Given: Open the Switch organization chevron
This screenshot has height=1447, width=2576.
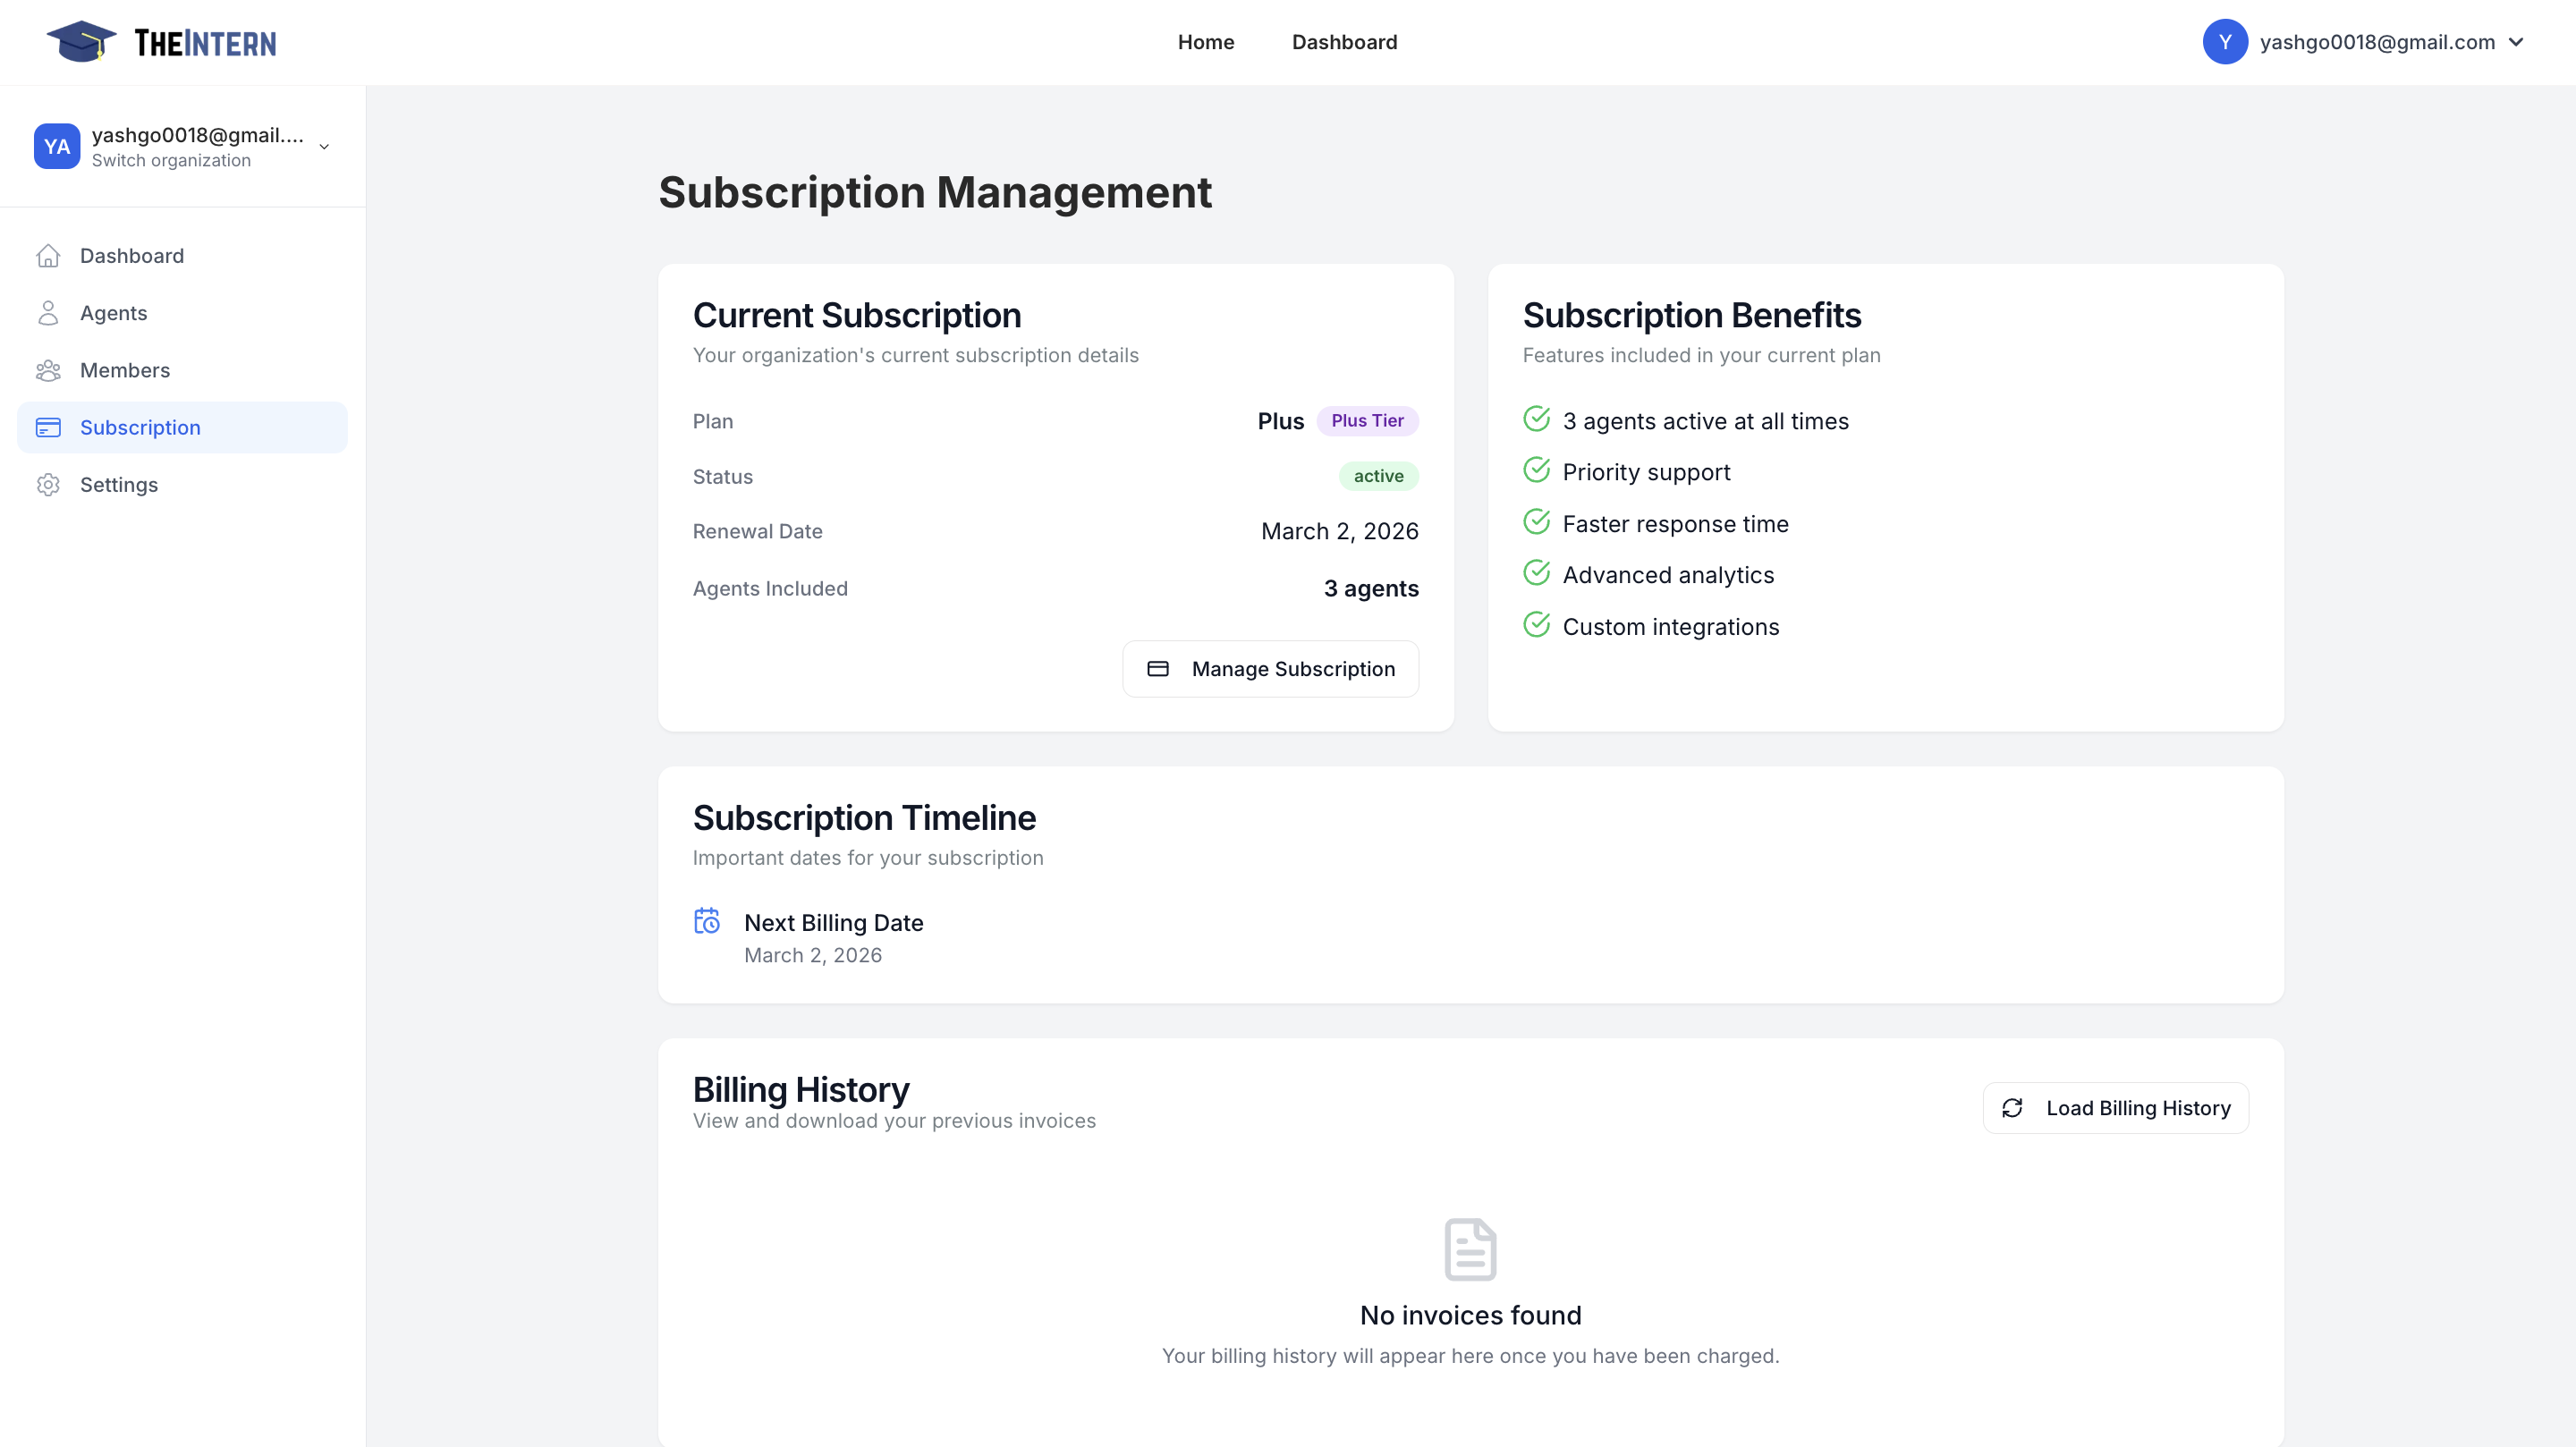Looking at the screenshot, I should [323, 146].
